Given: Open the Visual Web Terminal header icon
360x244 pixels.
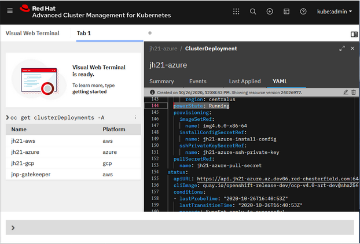Looking at the screenshot, I should click(x=286, y=11).
